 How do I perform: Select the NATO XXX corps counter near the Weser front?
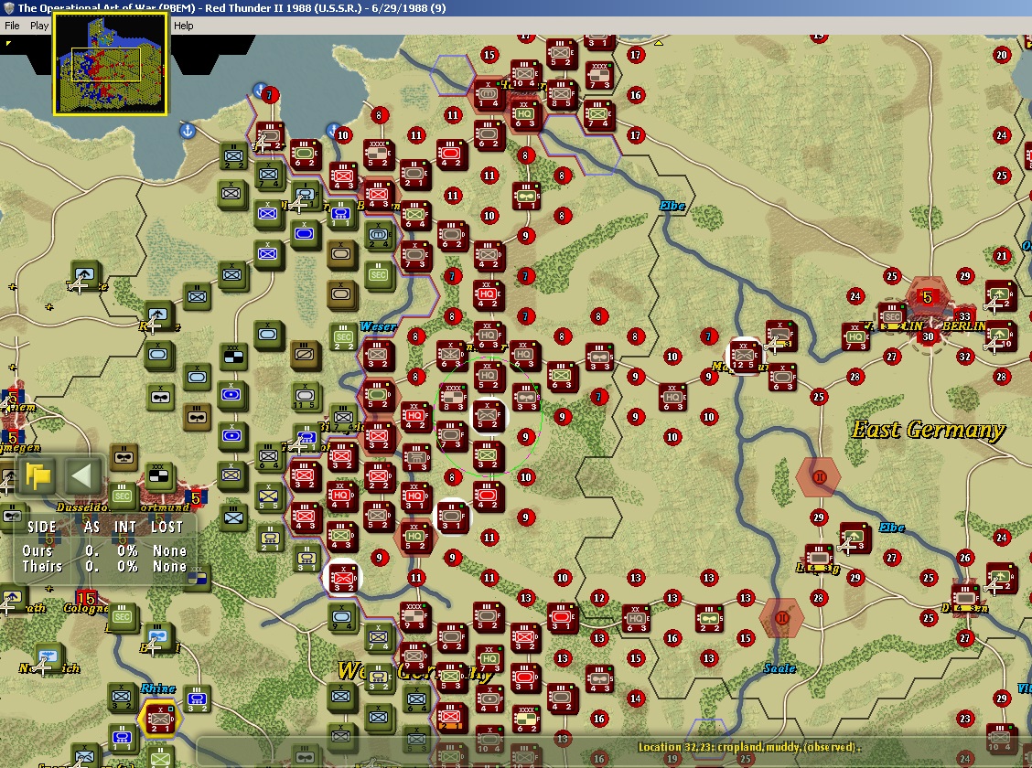(x=233, y=357)
